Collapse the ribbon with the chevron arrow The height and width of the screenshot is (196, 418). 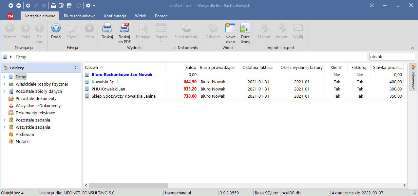412,48
